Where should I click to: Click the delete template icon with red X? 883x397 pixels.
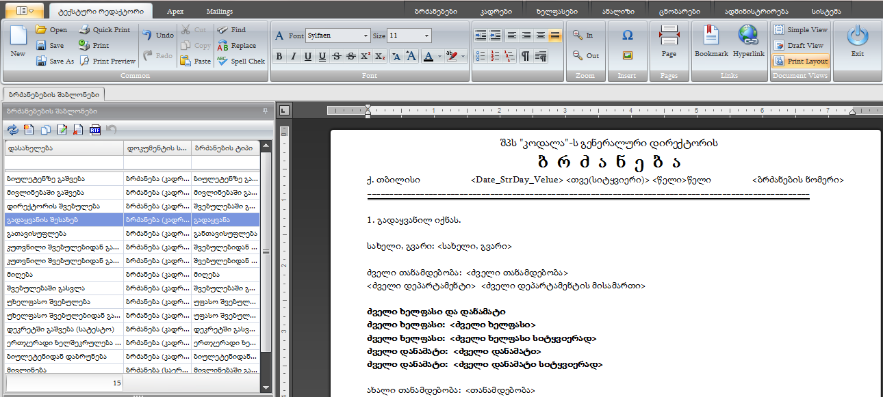tap(79, 129)
